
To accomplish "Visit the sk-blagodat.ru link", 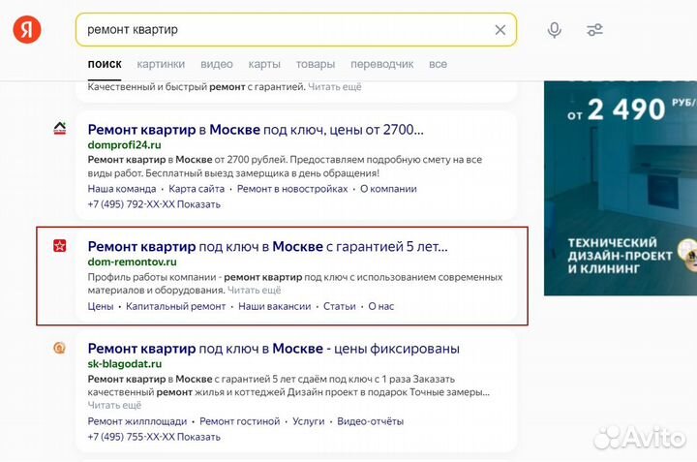I will pyautogui.click(x=125, y=364).
